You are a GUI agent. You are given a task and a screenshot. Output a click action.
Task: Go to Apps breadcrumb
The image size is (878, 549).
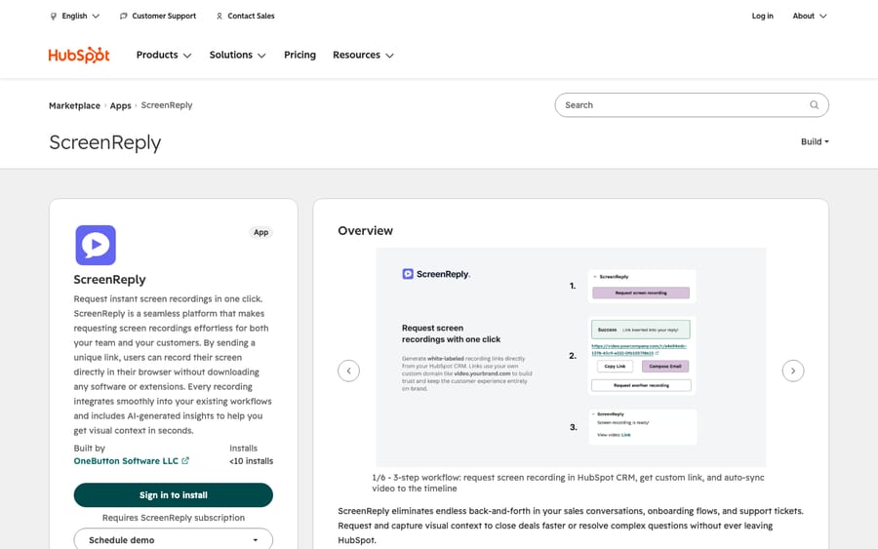pyautogui.click(x=120, y=105)
